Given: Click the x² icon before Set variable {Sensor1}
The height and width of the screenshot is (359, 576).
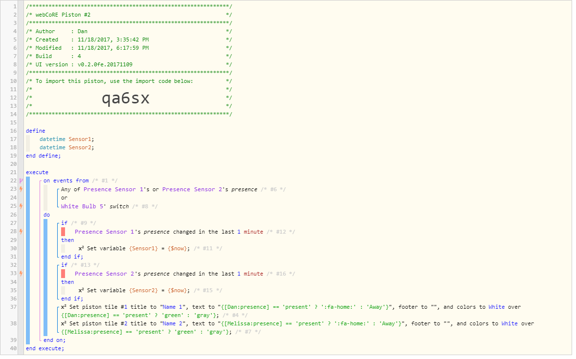Looking at the screenshot, I should pyautogui.click(x=81, y=248).
